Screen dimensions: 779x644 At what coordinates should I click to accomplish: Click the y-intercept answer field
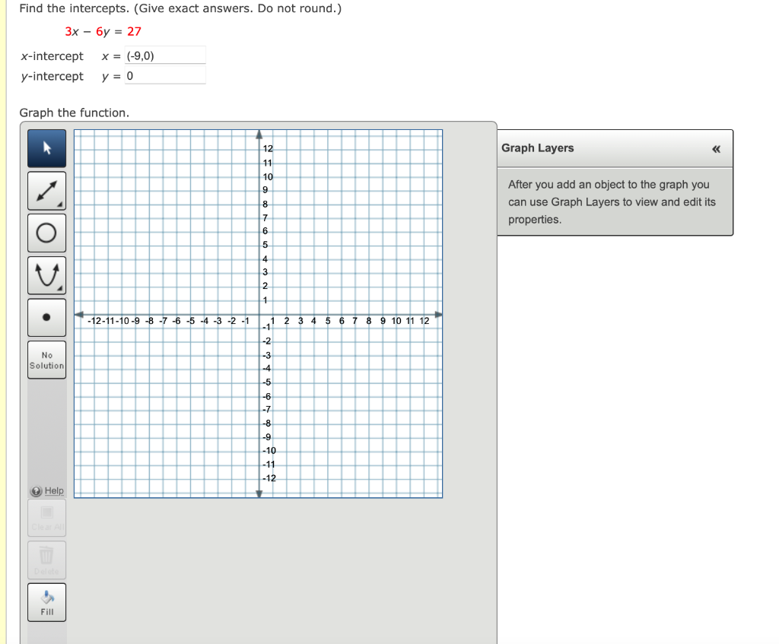coord(164,75)
